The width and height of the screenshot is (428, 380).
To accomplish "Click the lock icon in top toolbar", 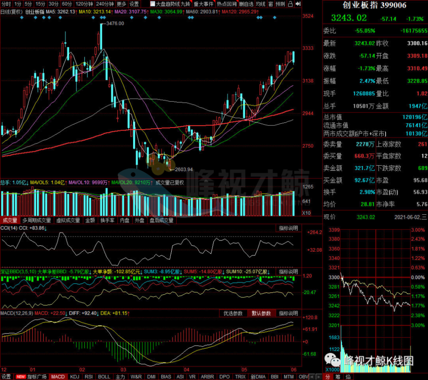I will point(291,4).
